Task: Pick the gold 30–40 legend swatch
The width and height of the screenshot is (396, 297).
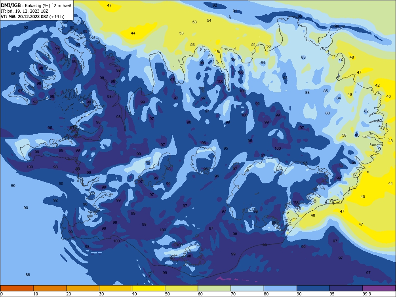Action: pyautogui.click(x=116, y=288)
